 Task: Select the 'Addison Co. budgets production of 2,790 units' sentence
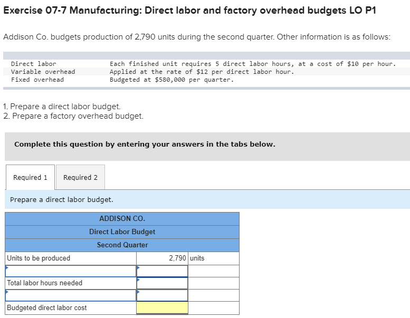pyautogui.click(x=197, y=37)
